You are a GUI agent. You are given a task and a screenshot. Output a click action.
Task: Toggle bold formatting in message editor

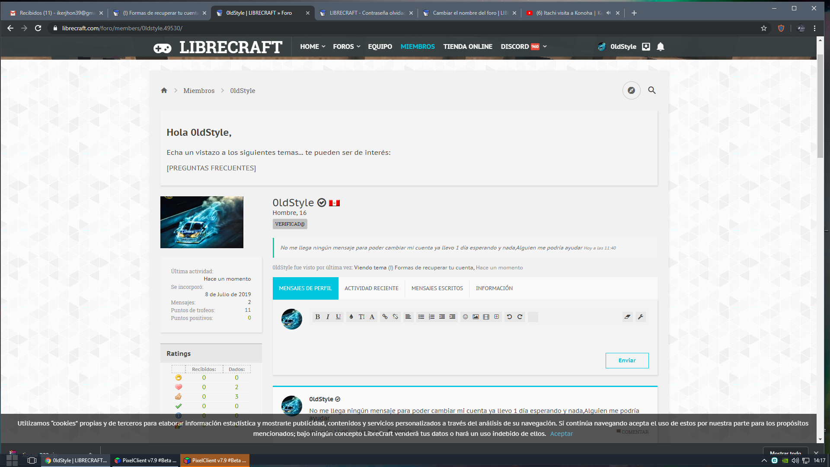tap(317, 317)
